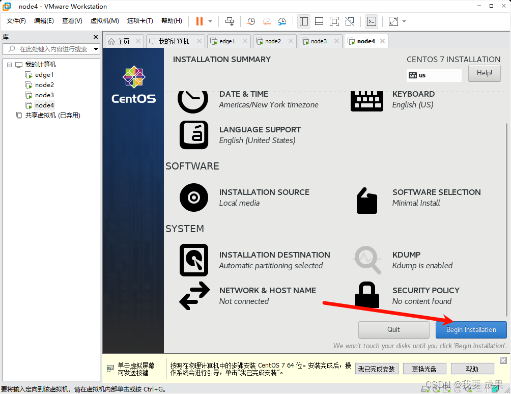Toggle the library panel layout icon

click(x=304, y=21)
